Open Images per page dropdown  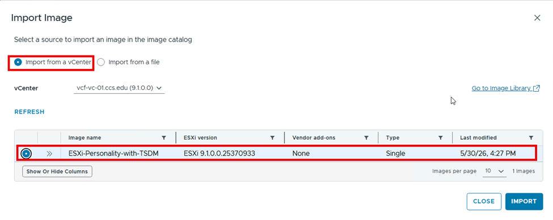(x=495, y=171)
